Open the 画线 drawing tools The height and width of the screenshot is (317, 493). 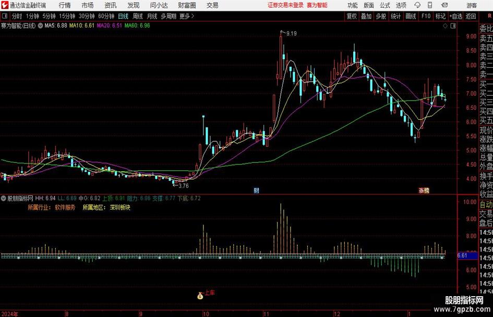coord(411,16)
